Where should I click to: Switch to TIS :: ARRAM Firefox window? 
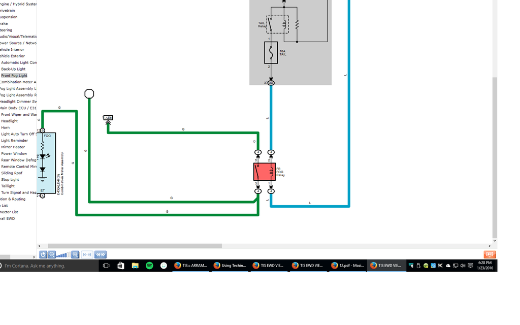[x=190, y=266]
